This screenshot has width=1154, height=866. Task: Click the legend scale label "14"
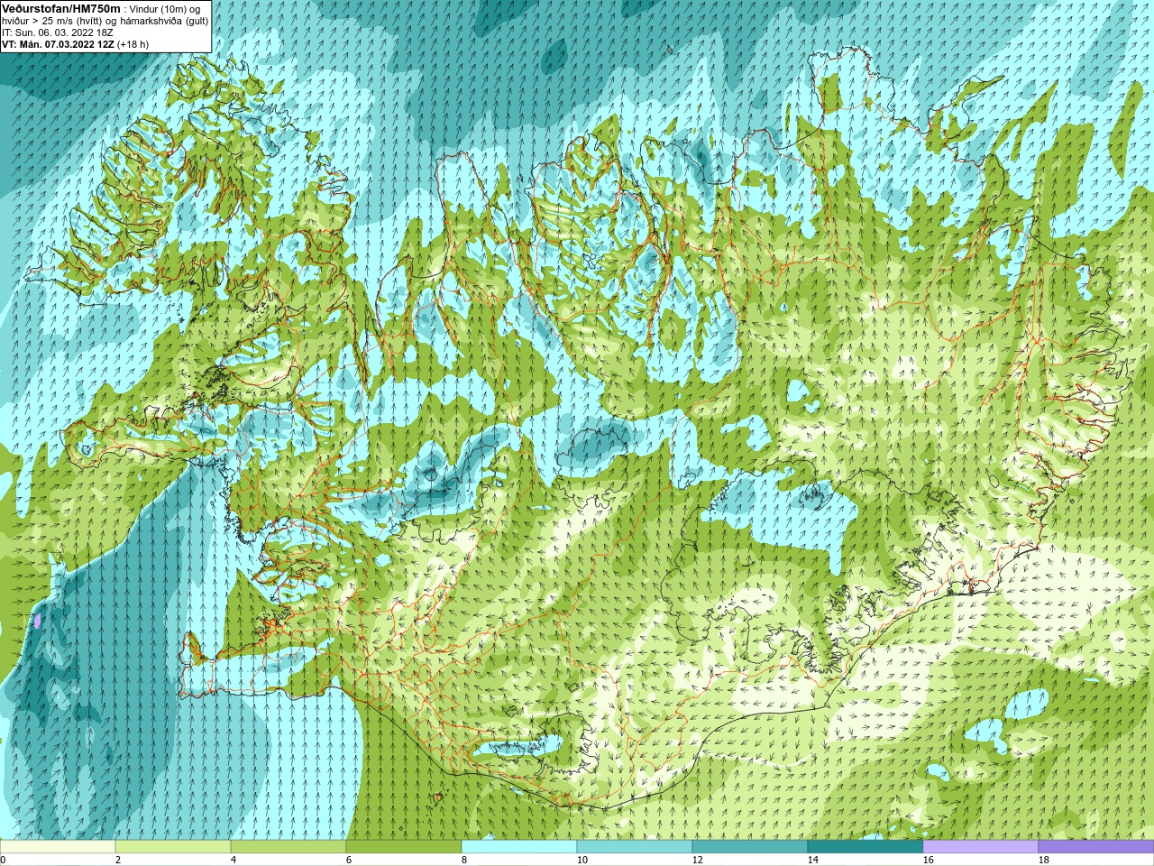pos(813,860)
